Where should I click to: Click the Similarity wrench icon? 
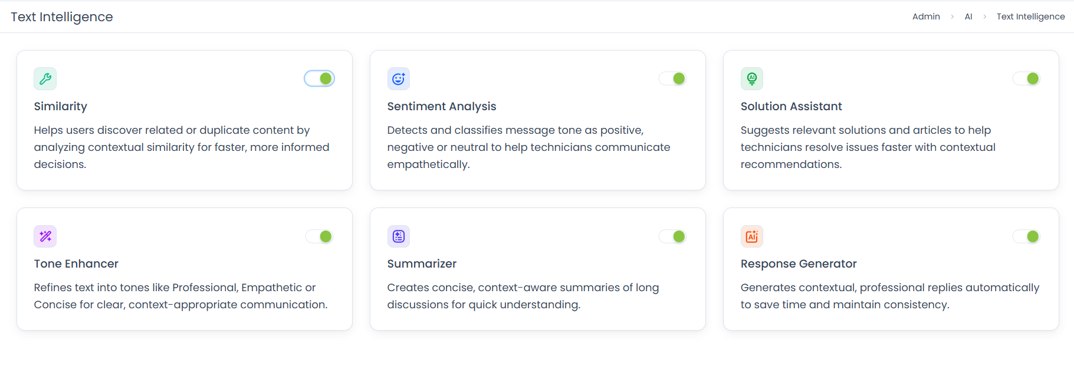click(45, 79)
